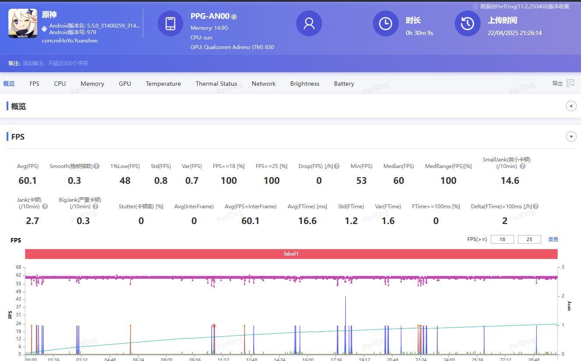Click the upload time history icon

pos(468,23)
